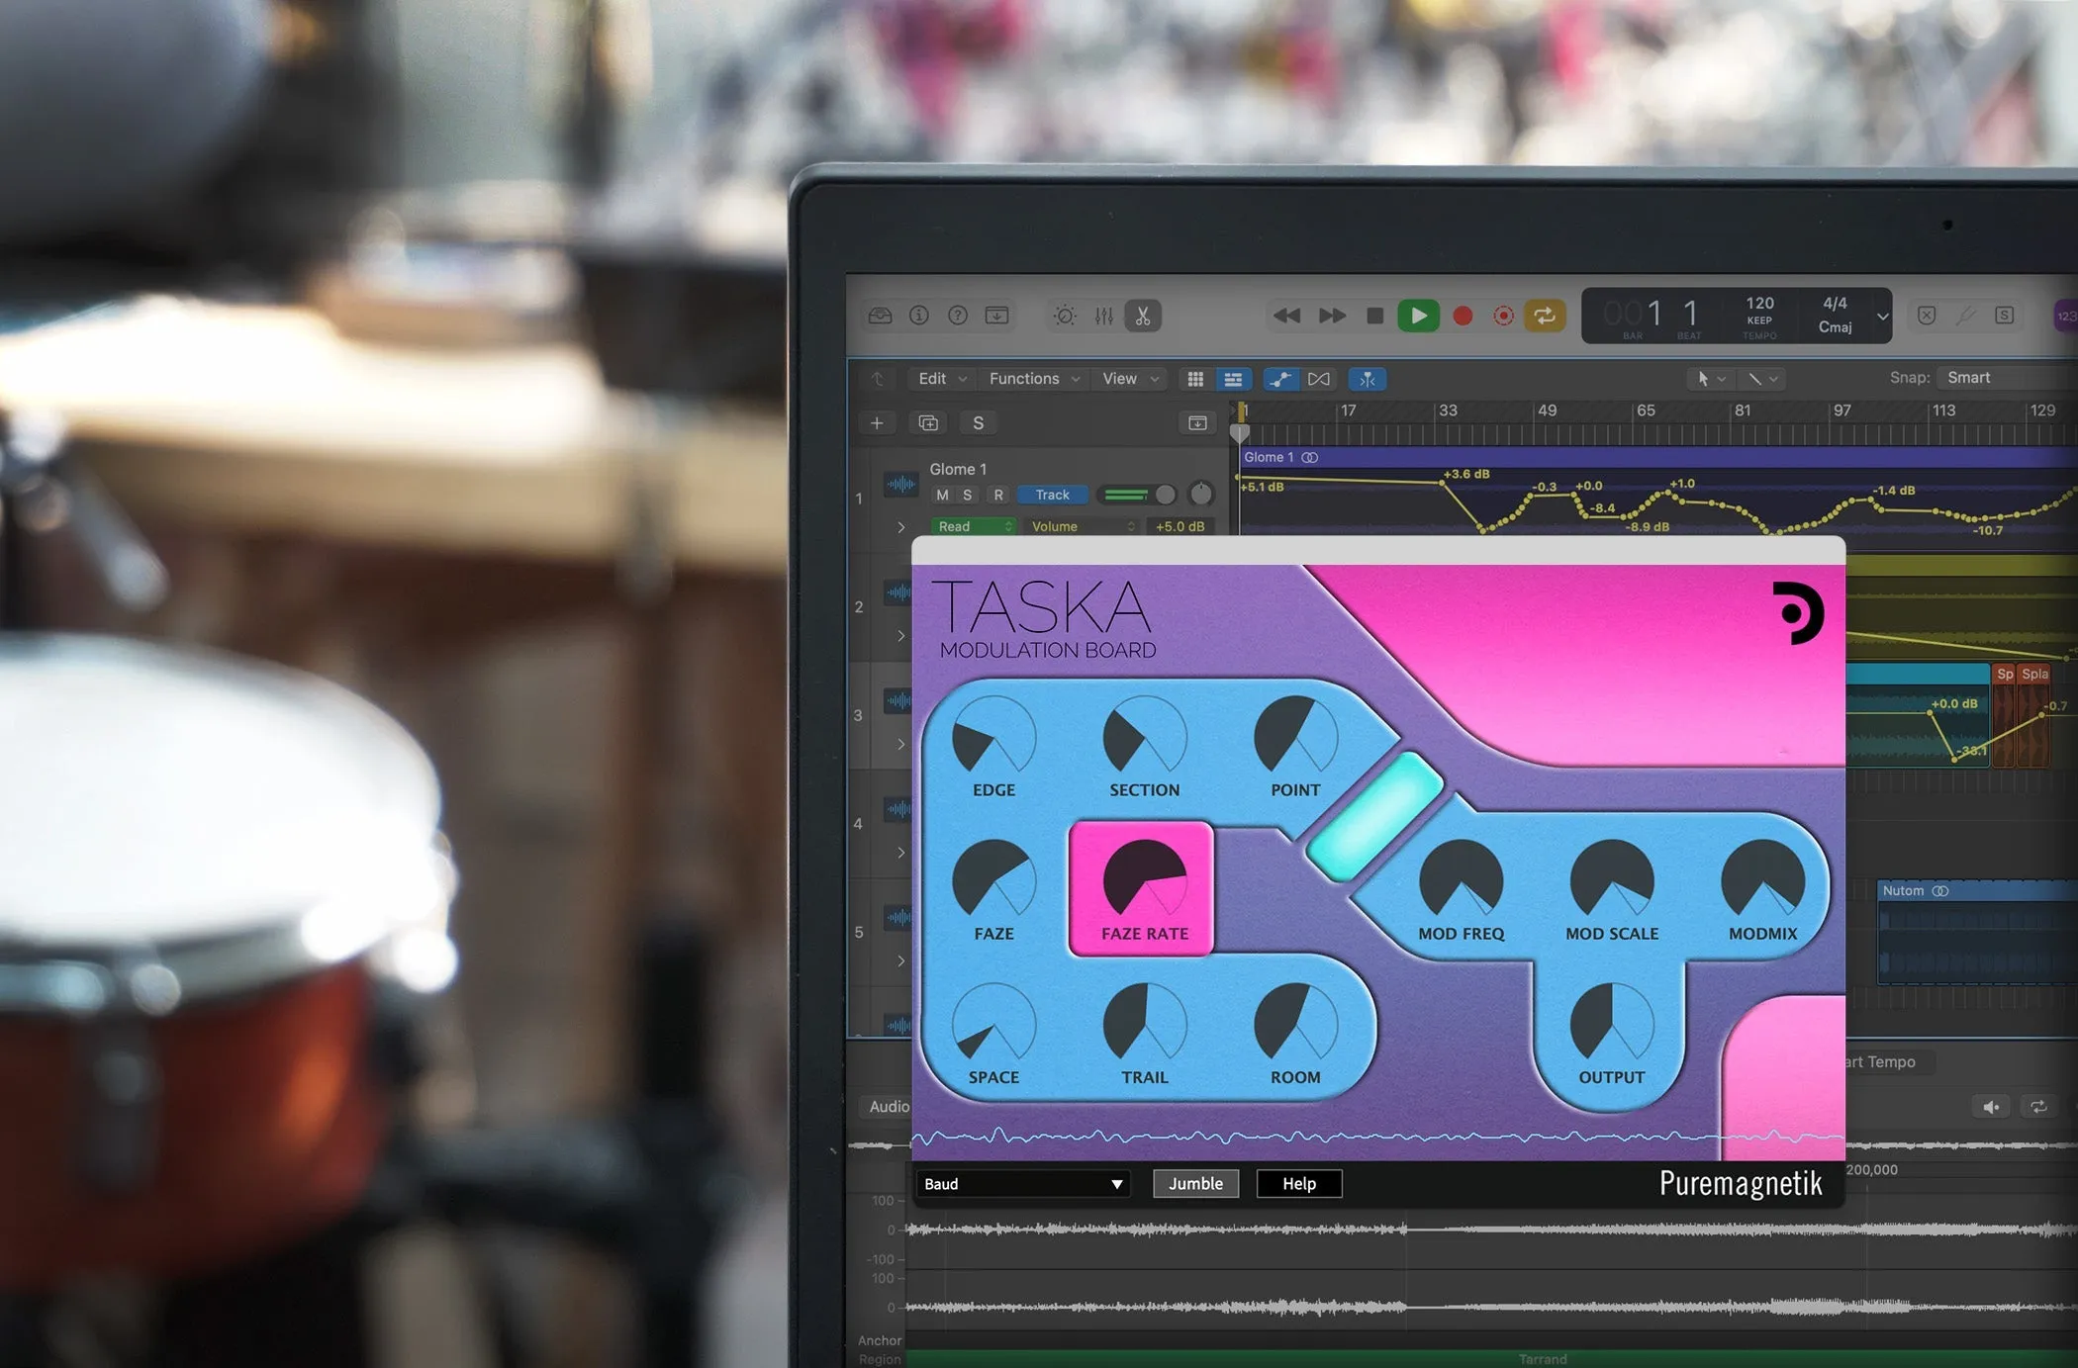Image resolution: width=2078 pixels, height=1368 pixels.
Task: Click the 4/4 time signature display
Action: pyautogui.click(x=1835, y=303)
